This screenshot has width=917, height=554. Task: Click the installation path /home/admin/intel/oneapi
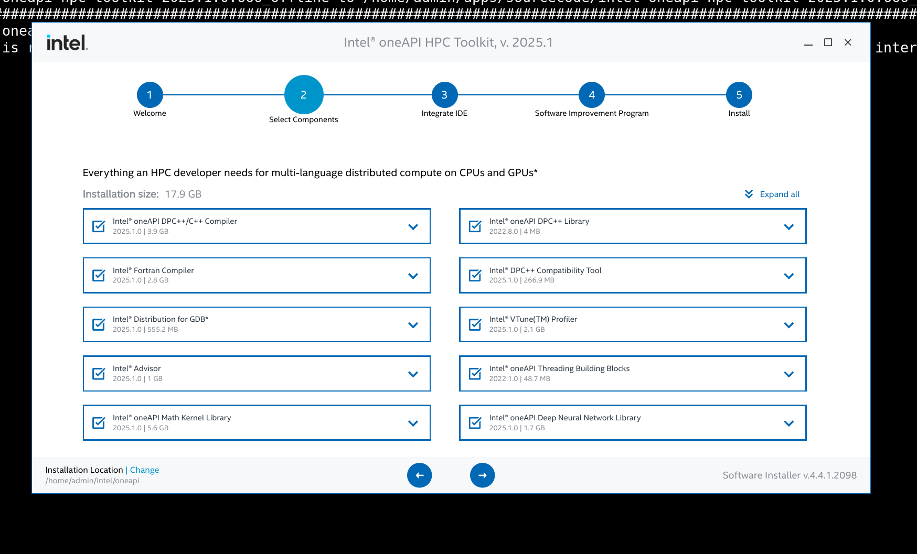92,481
